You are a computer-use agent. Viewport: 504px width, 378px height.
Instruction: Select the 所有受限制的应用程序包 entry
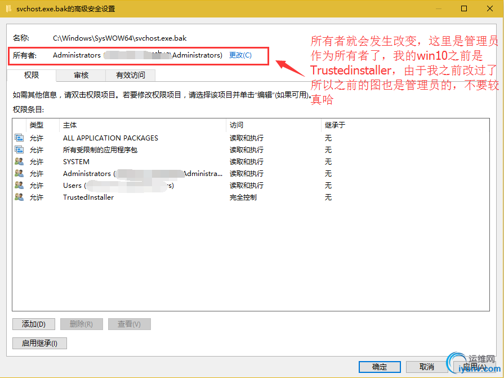(x=100, y=150)
